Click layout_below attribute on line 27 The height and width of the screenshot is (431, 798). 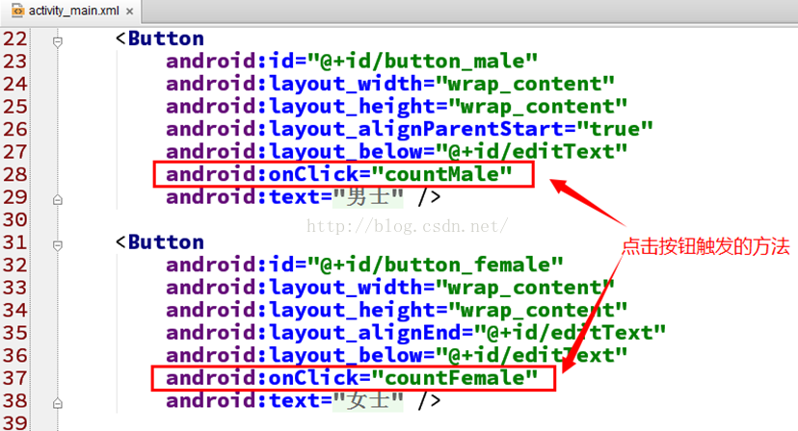pyautogui.click(x=396, y=152)
